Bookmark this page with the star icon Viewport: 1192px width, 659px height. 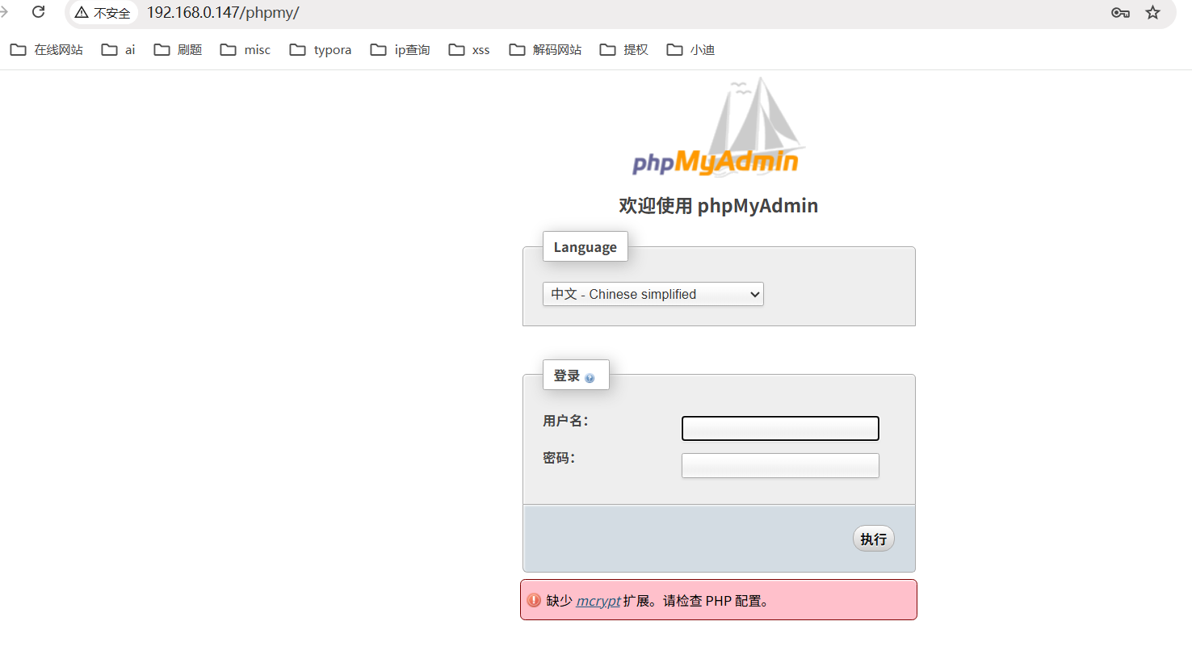click(x=1152, y=12)
